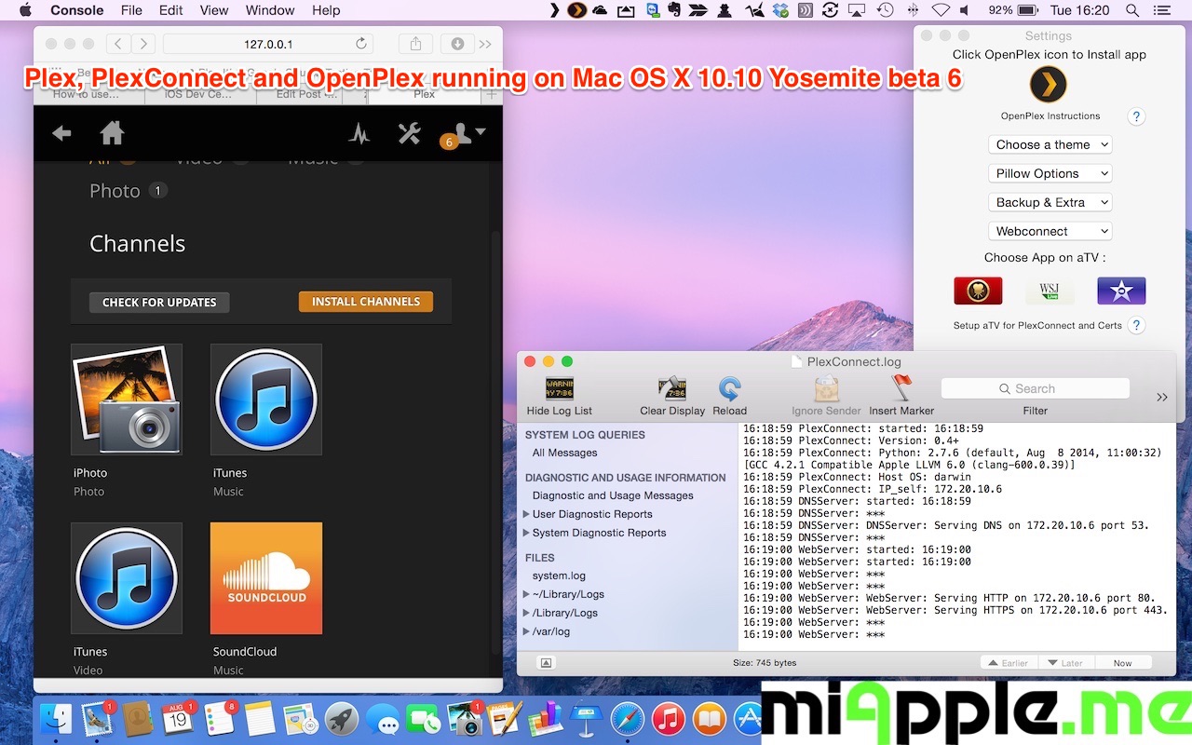Image resolution: width=1192 pixels, height=745 pixels.
Task: Click the Console filter search field
Action: coord(1035,388)
